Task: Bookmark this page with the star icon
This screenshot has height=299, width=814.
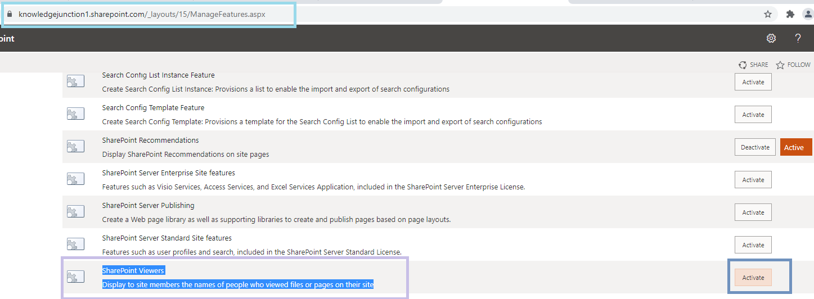Action: click(768, 14)
